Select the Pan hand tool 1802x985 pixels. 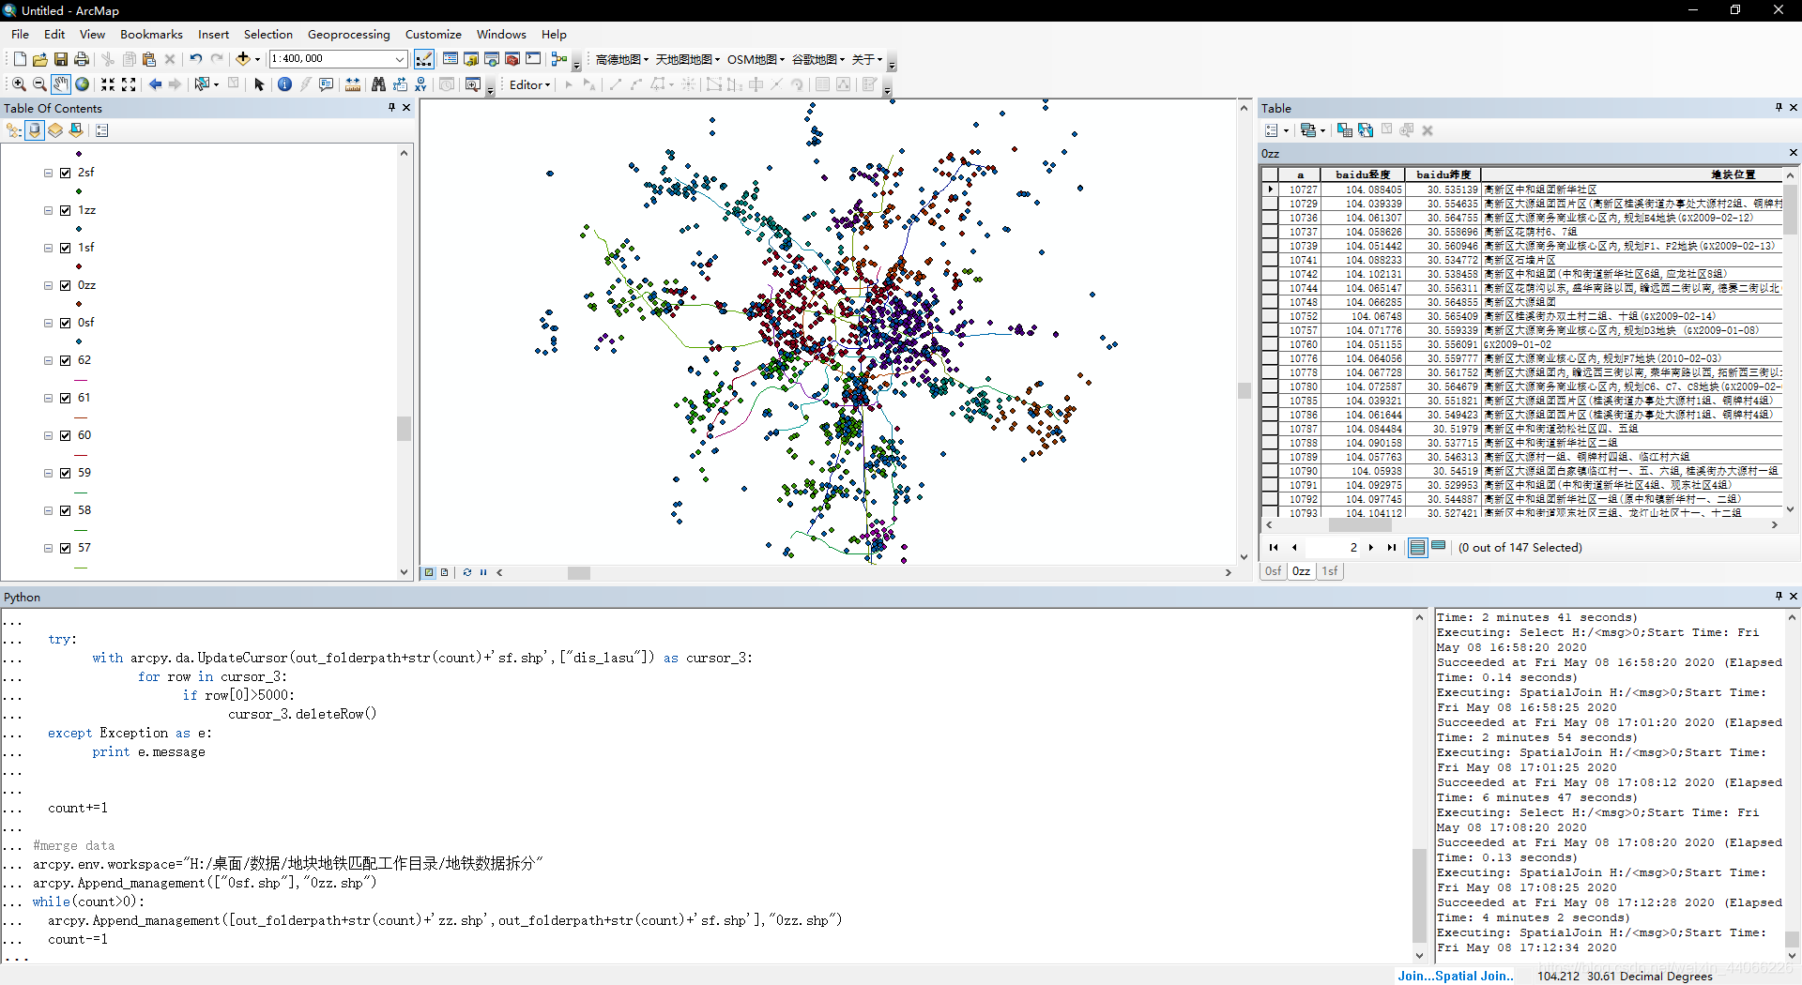click(61, 84)
